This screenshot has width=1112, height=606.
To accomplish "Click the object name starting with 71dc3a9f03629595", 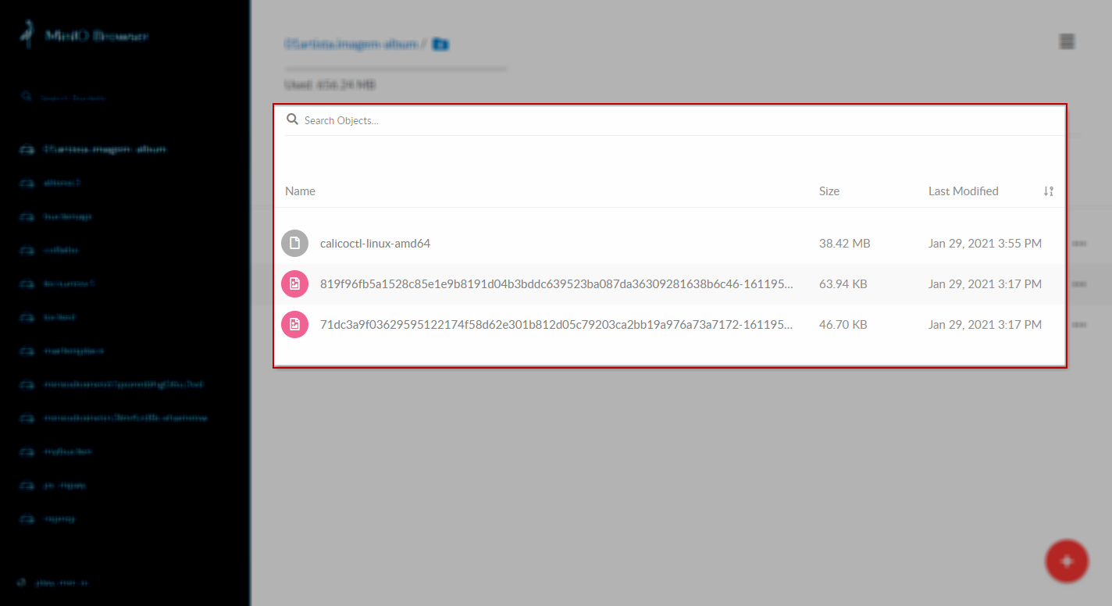I will (x=557, y=325).
